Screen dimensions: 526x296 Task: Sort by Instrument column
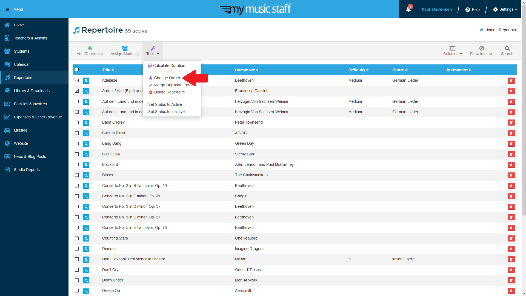pyautogui.click(x=459, y=70)
